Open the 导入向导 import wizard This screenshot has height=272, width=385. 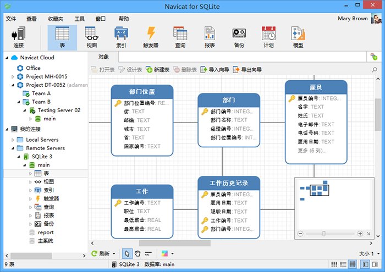[215, 70]
